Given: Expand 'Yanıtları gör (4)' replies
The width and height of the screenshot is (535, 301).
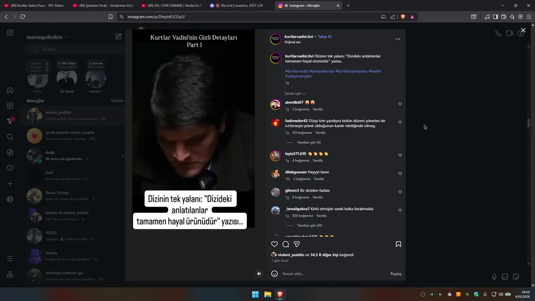Looking at the screenshot, I should (x=309, y=143).
